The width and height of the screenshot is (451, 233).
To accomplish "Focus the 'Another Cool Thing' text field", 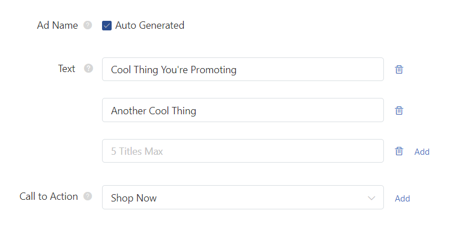I will pyautogui.click(x=243, y=110).
